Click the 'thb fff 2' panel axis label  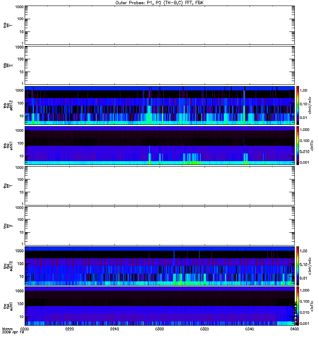click(8, 65)
